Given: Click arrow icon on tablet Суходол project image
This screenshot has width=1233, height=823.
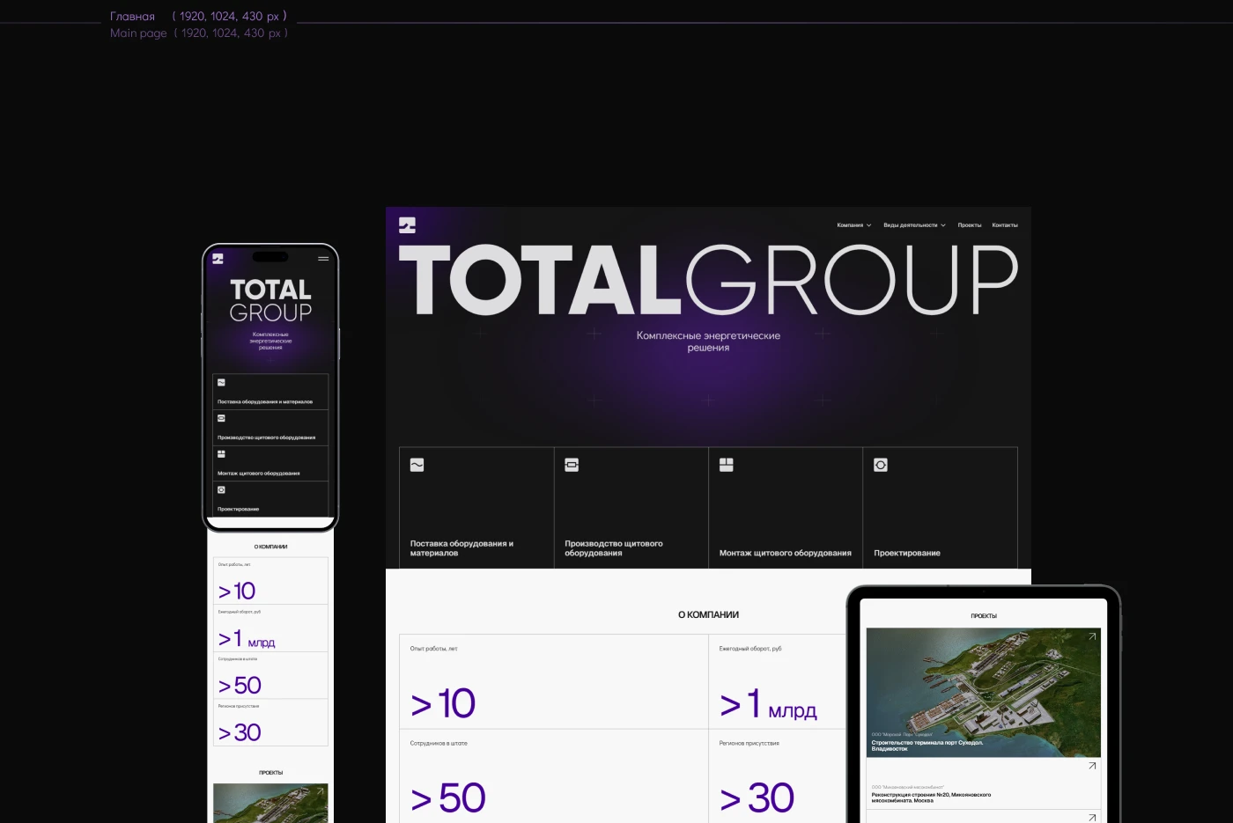Looking at the screenshot, I should coord(1092,636).
